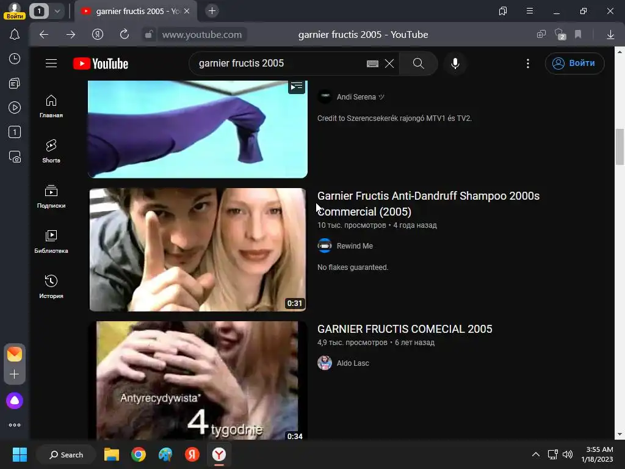Open YouTube settings three-dot menu
The height and width of the screenshot is (469, 625).
pos(528,64)
